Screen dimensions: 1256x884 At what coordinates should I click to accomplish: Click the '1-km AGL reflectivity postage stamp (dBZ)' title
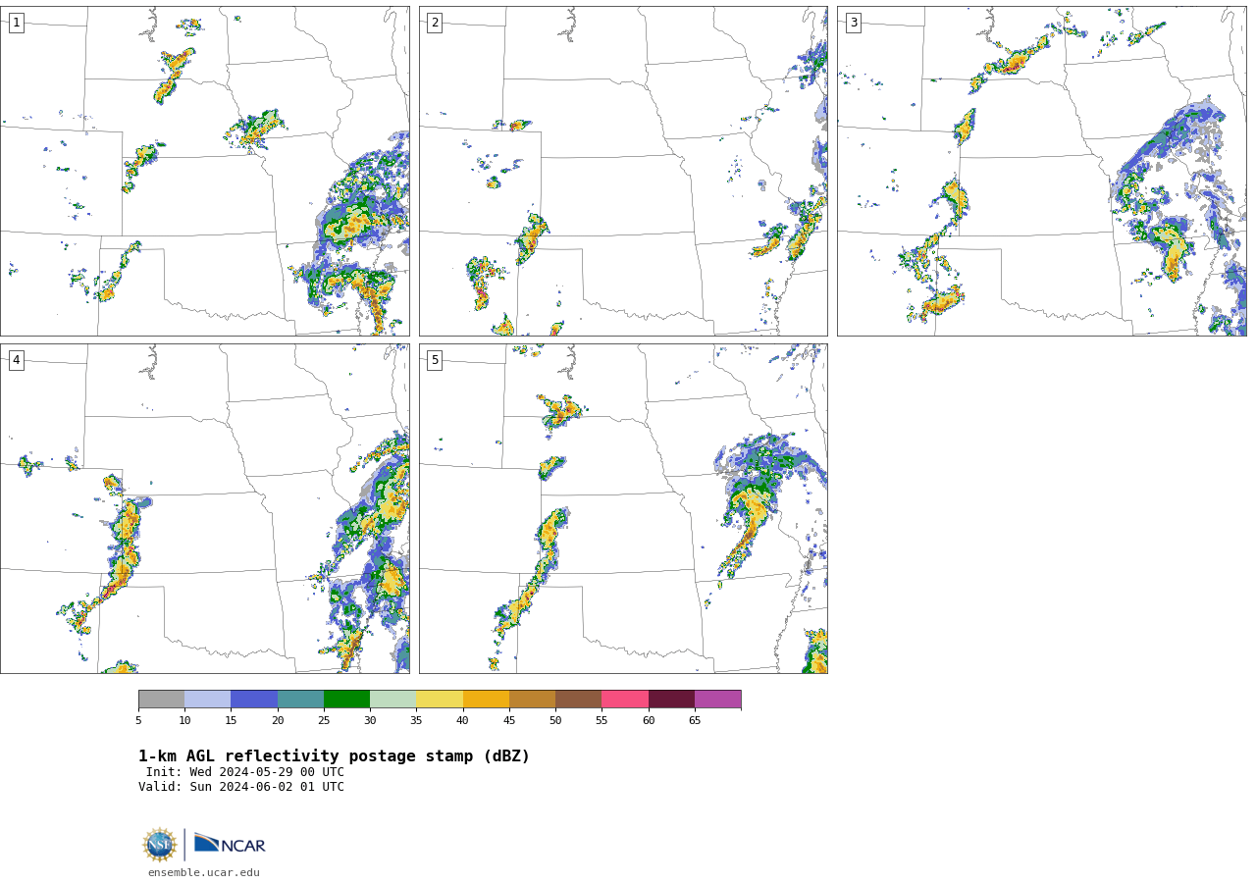[x=334, y=756]
